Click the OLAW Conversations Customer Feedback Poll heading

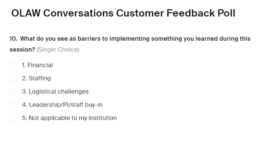123,13
